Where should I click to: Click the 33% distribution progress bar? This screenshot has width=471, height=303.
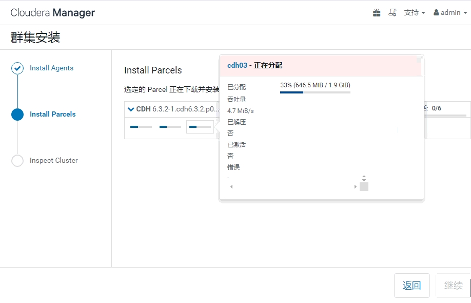click(315, 92)
